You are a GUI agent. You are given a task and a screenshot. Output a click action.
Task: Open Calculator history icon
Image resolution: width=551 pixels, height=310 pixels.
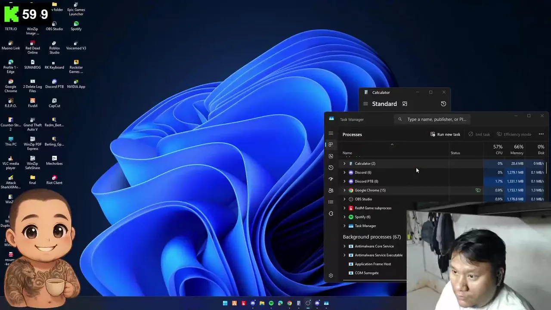pyautogui.click(x=443, y=104)
